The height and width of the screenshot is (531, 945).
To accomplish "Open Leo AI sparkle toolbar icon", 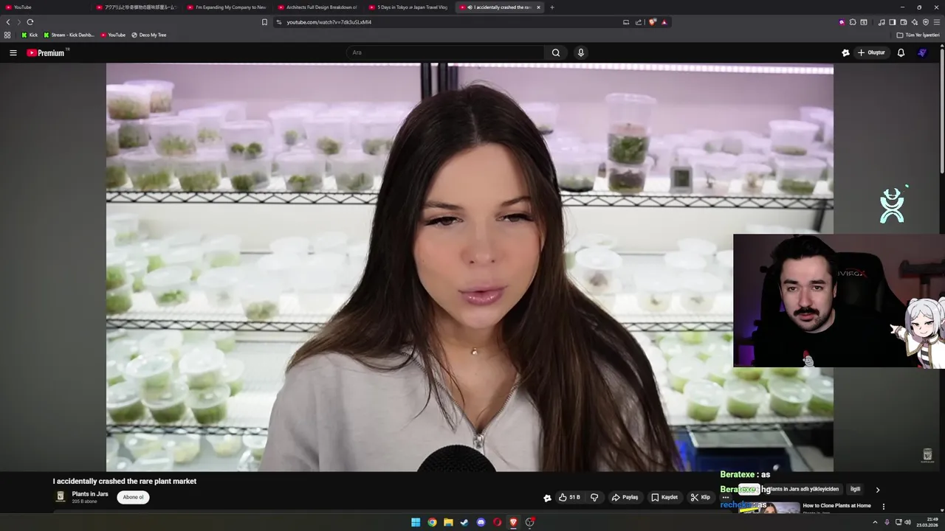I will pos(915,22).
